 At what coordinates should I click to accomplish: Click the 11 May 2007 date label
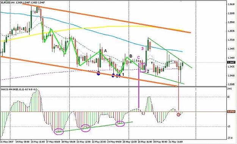click(x=7, y=142)
